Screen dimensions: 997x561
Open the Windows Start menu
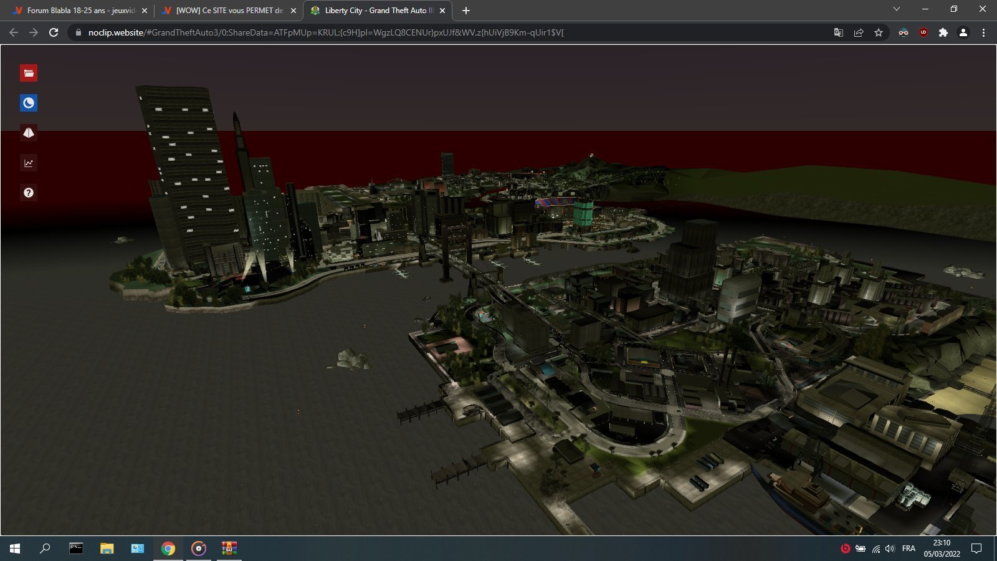(15, 549)
